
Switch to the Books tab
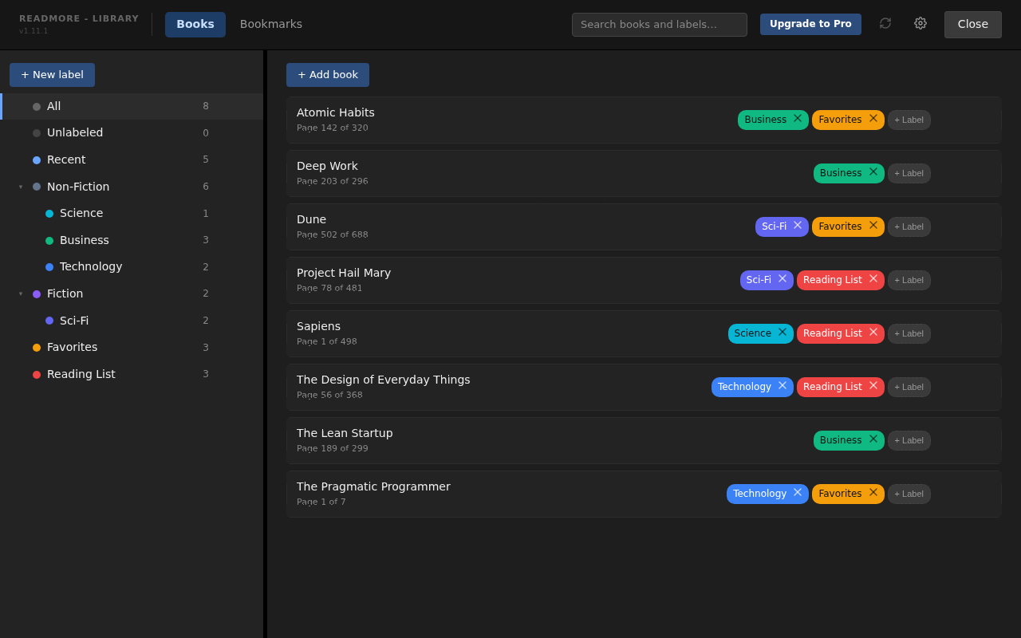coord(195,25)
